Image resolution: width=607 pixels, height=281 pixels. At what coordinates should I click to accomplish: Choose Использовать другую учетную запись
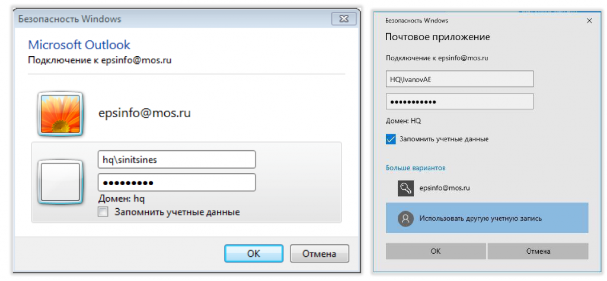coord(487,218)
